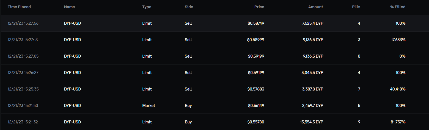Click the 7,525.4 DYP amount
The height and width of the screenshot is (130, 429).
tap(312, 23)
